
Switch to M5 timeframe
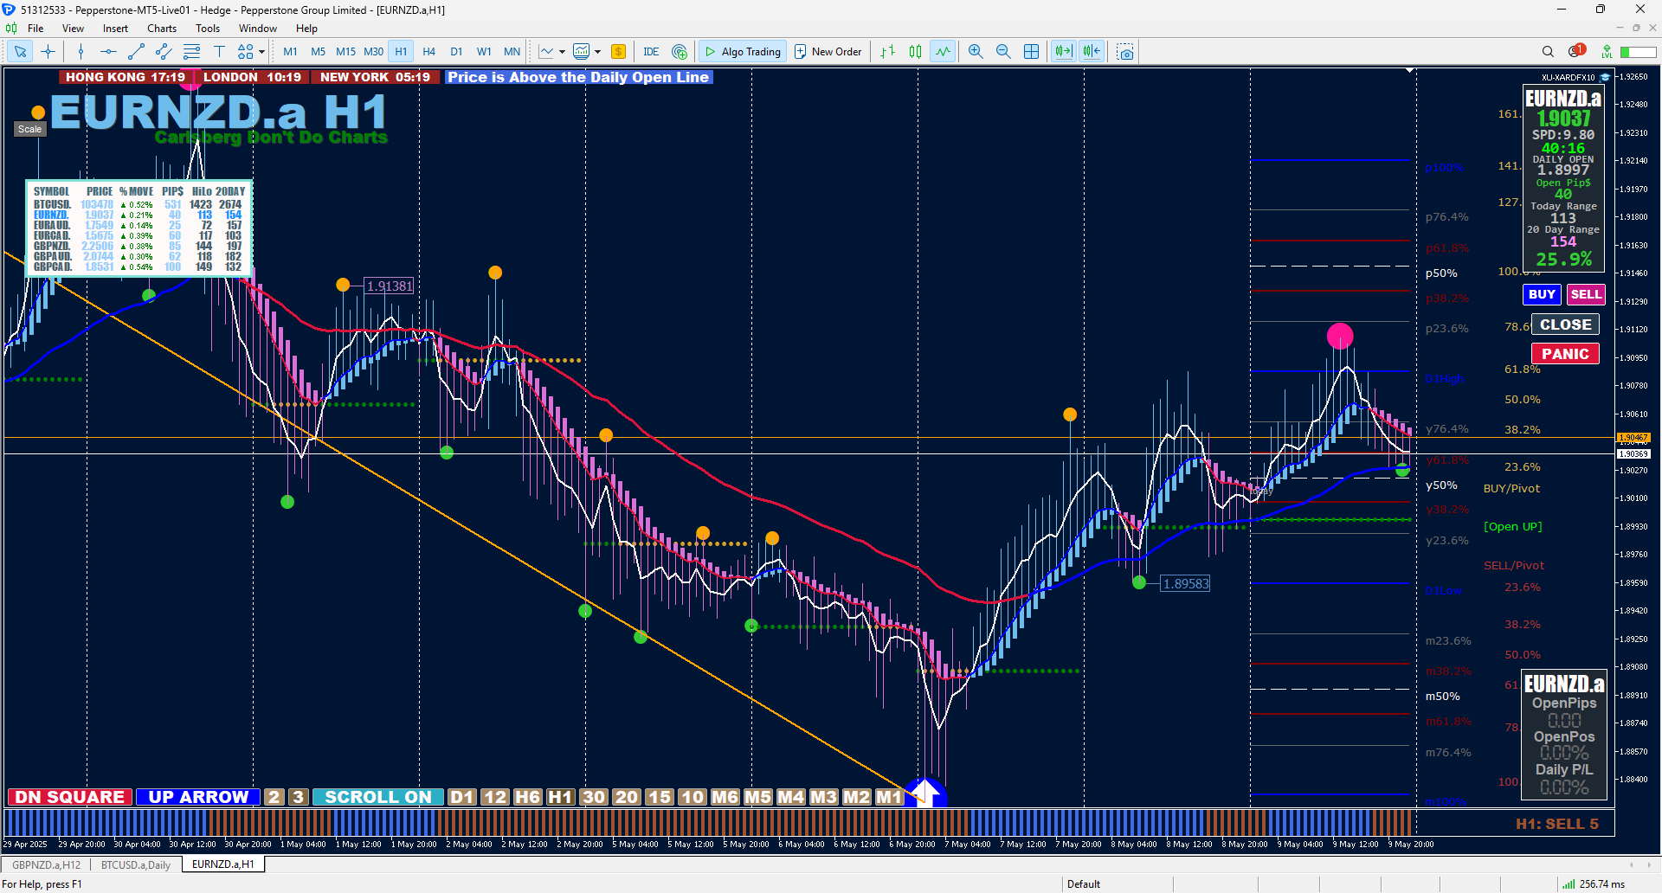pos(318,52)
